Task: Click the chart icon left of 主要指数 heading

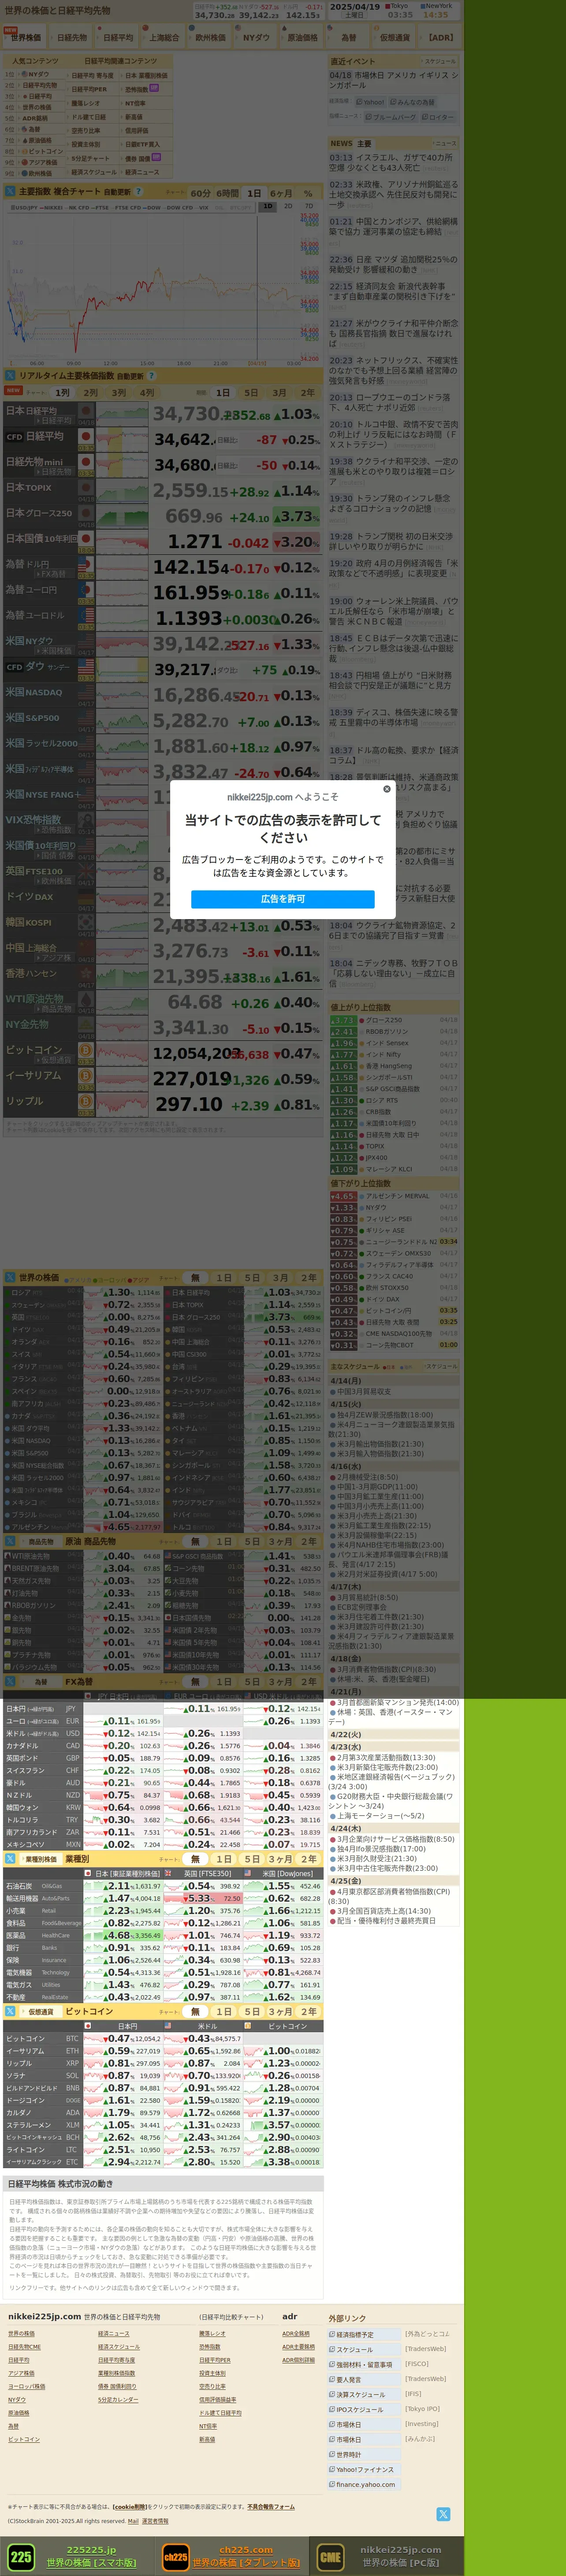Action: coord(10,192)
